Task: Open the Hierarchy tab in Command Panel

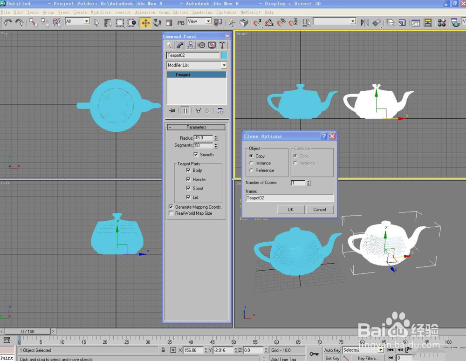Action: click(x=191, y=45)
